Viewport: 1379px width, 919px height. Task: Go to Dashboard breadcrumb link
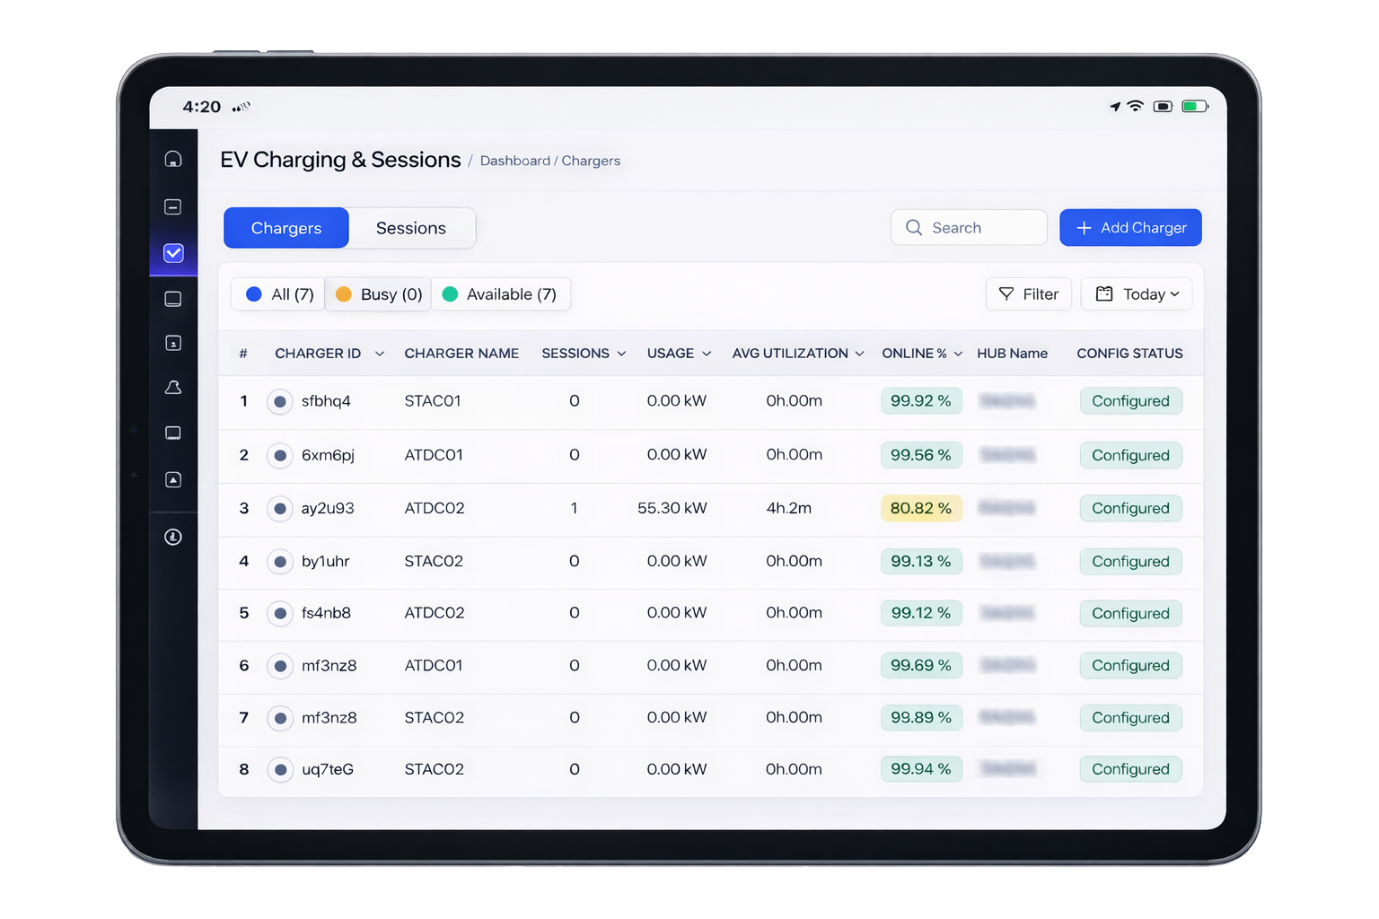coord(514,161)
